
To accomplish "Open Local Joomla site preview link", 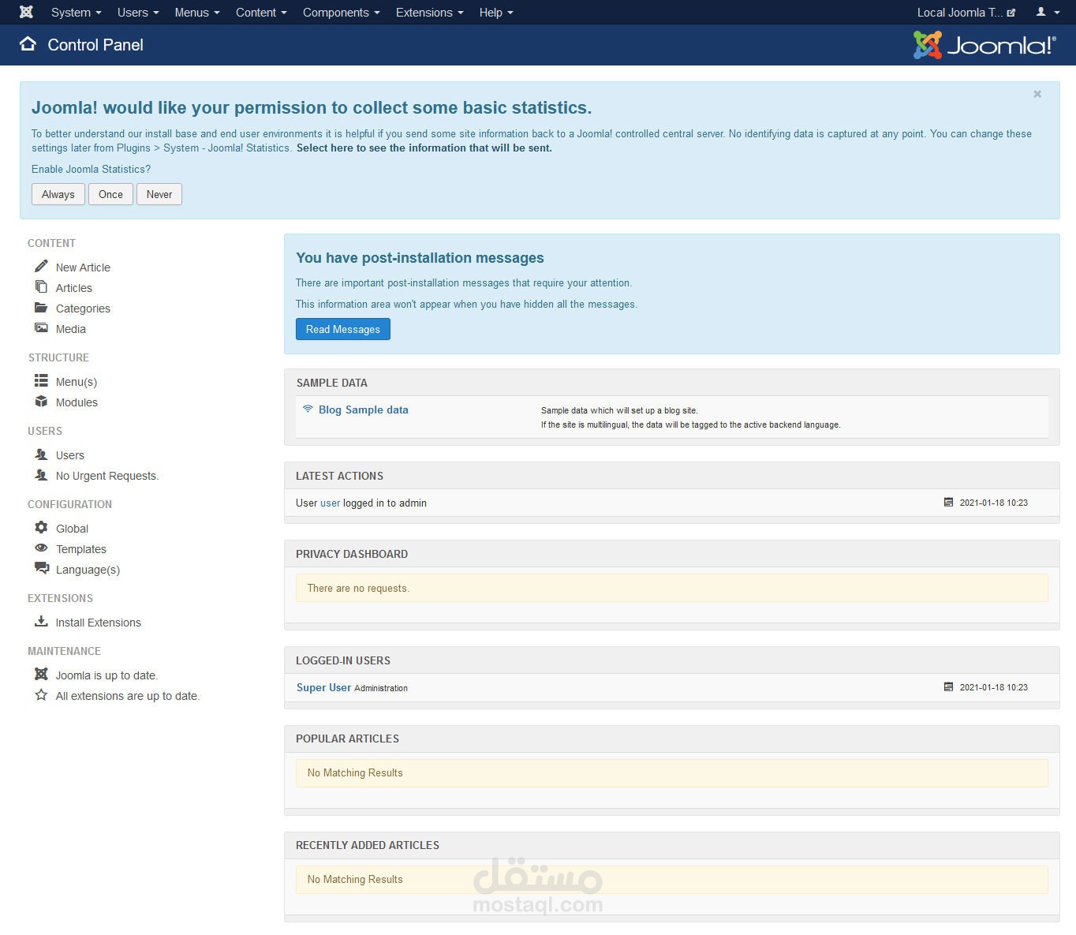I will pyautogui.click(x=966, y=13).
